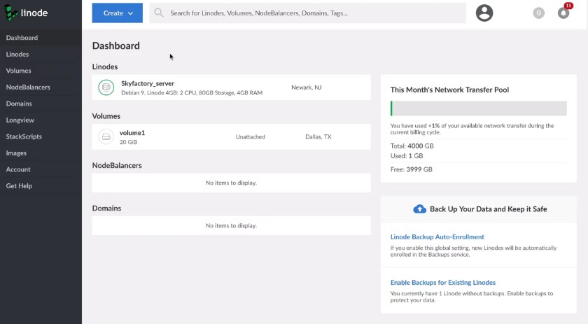This screenshot has height=324, width=588.
Task: Click Free: 3999 GB text
Action: point(412,169)
